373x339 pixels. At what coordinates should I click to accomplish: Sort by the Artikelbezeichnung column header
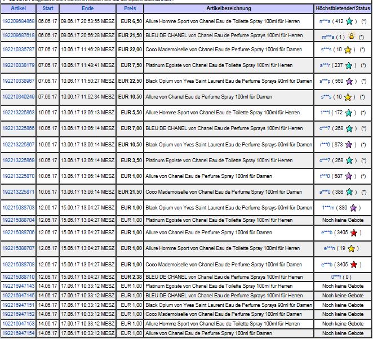pos(229,8)
